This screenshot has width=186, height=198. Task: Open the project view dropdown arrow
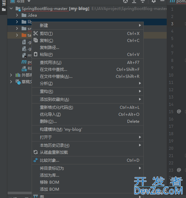coord(29,1)
